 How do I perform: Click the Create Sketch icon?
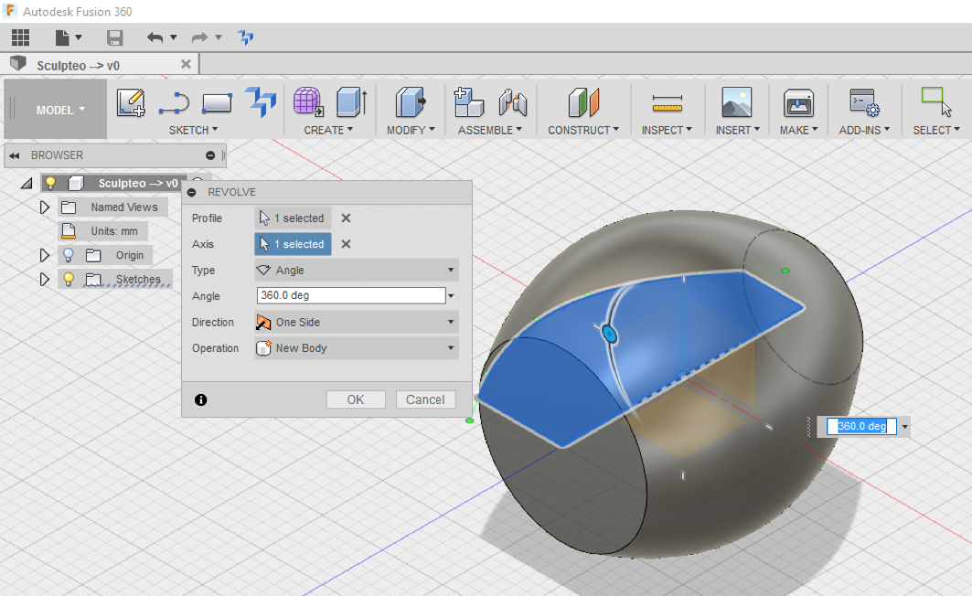click(131, 102)
